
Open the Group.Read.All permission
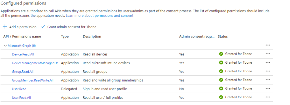pyautogui.click(x=23, y=72)
